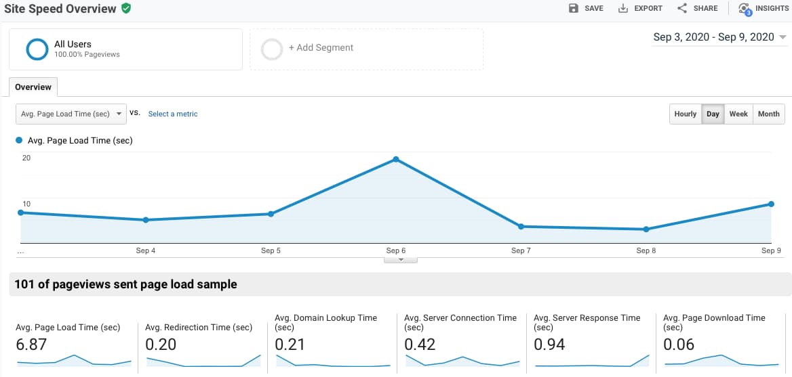Image resolution: width=792 pixels, height=377 pixels.
Task: Click the '100.00% Pageviews' label
Action: pyautogui.click(x=87, y=54)
